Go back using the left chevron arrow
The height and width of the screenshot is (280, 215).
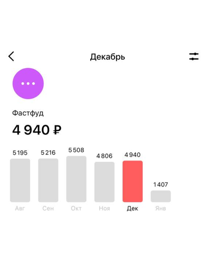11,56
